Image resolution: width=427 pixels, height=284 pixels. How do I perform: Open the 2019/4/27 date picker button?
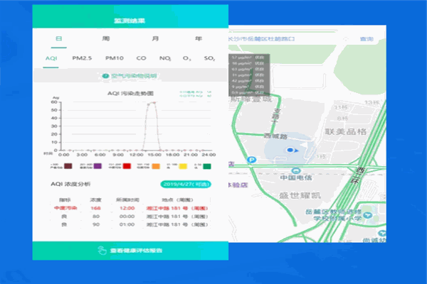(x=186, y=185)
